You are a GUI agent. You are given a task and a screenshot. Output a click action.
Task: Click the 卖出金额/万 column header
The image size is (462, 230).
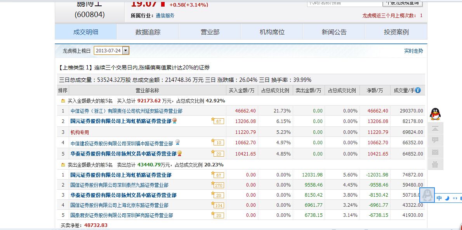[309, 90]
